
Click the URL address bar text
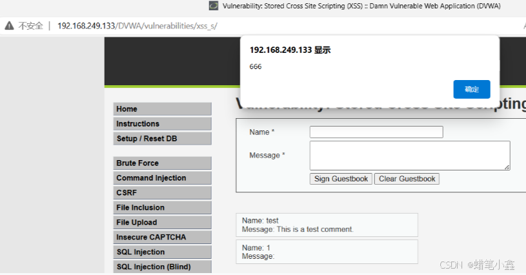point(137,26)
